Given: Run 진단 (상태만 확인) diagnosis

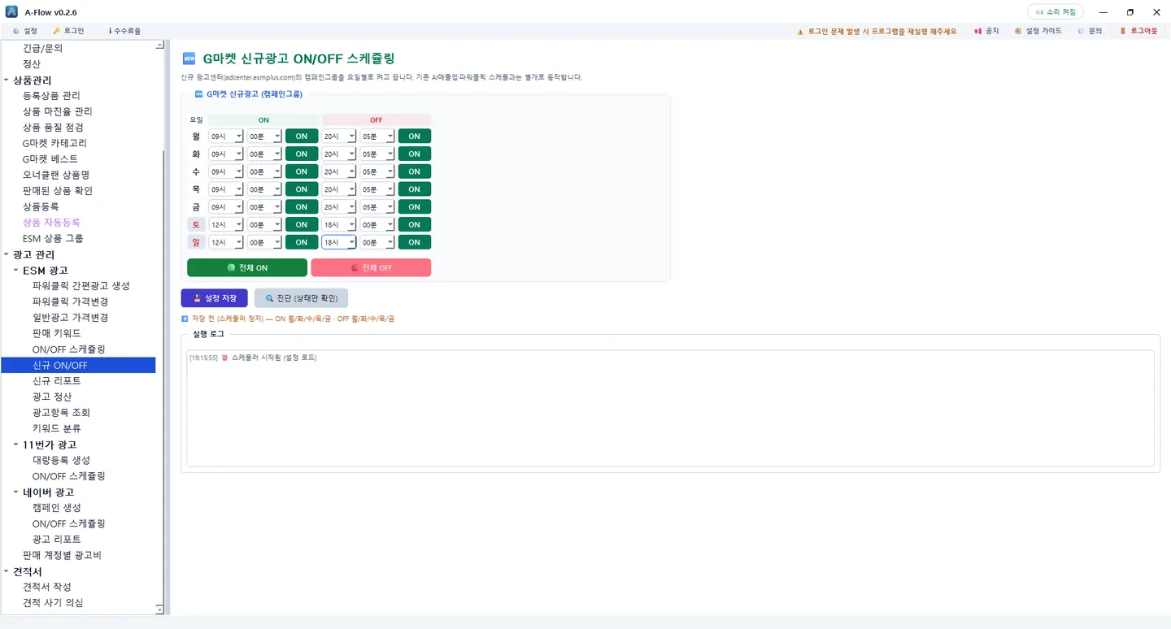Looking at the screenshot, I should tap(301, 297).
